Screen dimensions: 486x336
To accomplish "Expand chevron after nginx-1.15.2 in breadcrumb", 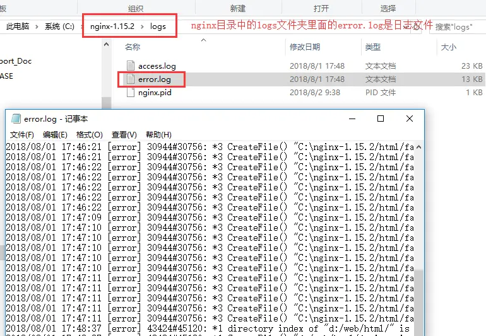I will 142,26.
